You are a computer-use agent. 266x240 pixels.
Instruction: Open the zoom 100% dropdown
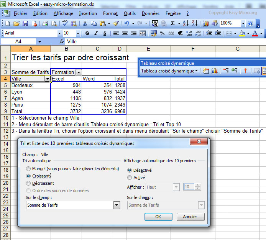pyautogui.click(x=243, y=23)
